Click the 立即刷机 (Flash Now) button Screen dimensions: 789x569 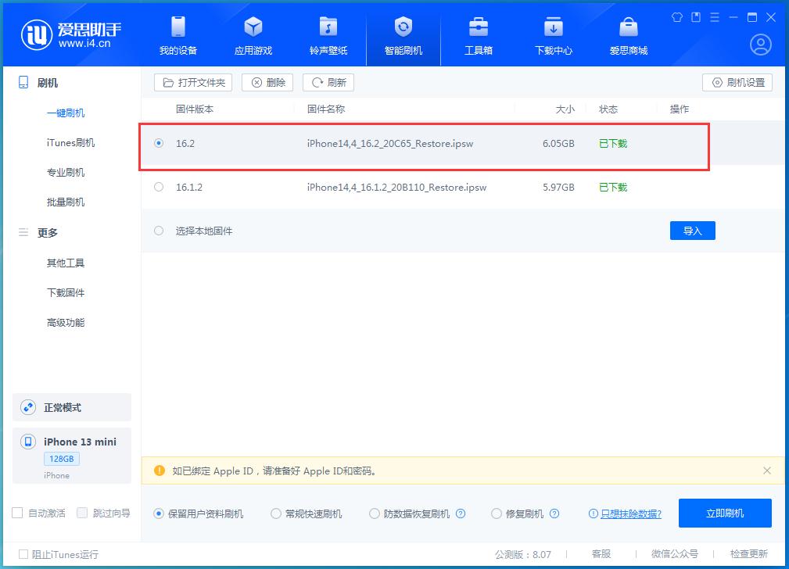[724, 513]
